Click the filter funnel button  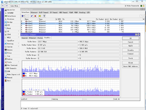pyautogui.click(x=44, y=16)
